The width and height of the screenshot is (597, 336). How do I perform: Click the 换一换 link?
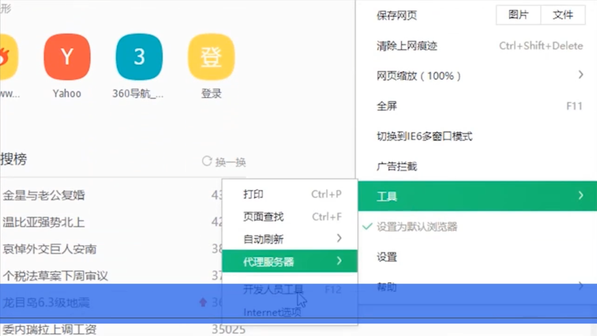pyautogui.click(x=231, y=162)
